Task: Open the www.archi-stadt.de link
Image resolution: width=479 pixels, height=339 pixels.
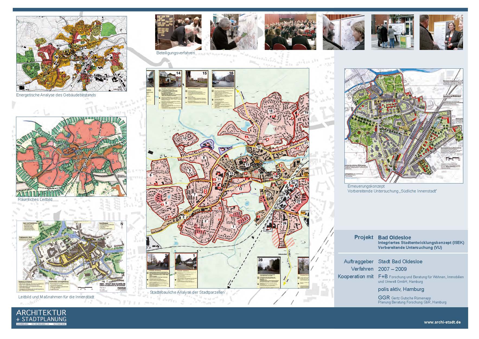Action: click(442, 322)
